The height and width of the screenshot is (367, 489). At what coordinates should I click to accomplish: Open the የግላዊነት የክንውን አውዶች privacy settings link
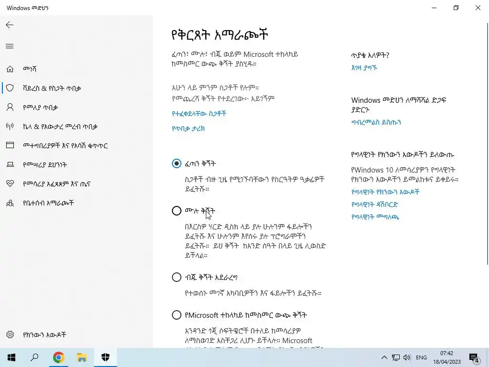coord(385,192)
